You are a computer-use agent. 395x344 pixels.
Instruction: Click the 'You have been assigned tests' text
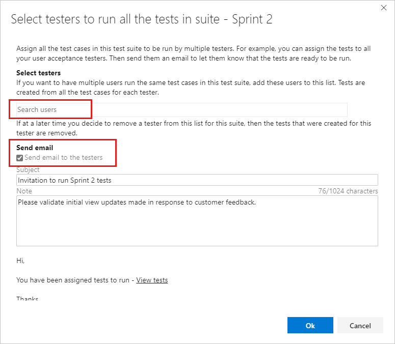point(74,280)
